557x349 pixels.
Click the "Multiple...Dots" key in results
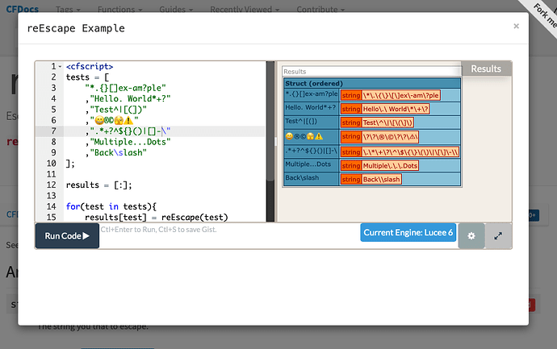click(x=310, y=164)
